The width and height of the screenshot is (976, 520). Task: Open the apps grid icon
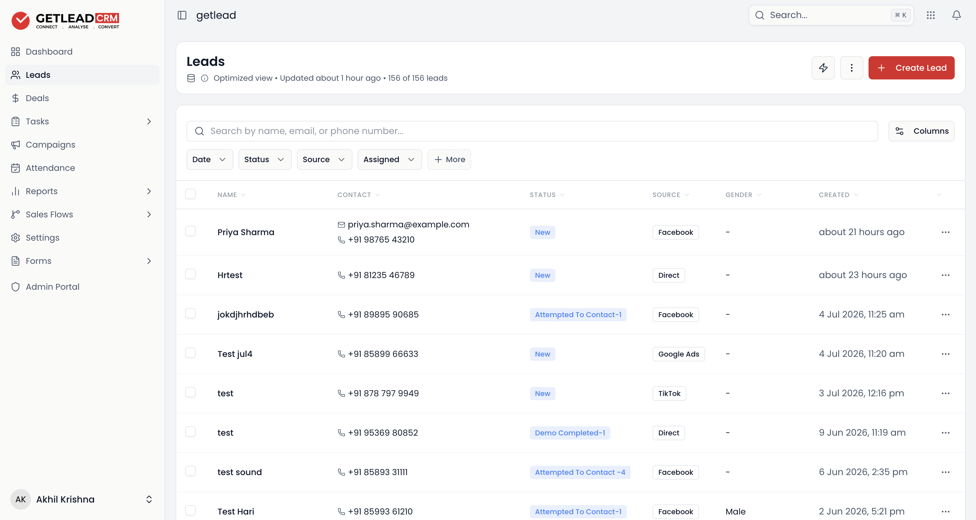(930, 15)
